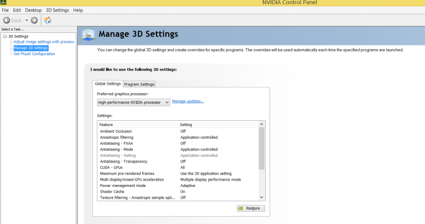Screen dimensions: 425x224
Task: Select the Shader Cache row
Action: 178,192
